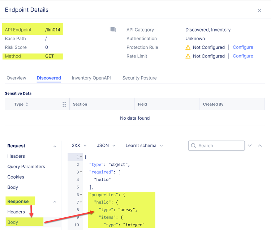Open the Learnt schema dropdown

[x=144, y=145]
